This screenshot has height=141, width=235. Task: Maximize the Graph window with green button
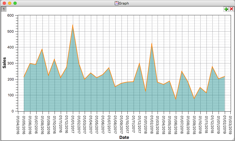click(x=15, y=3)
